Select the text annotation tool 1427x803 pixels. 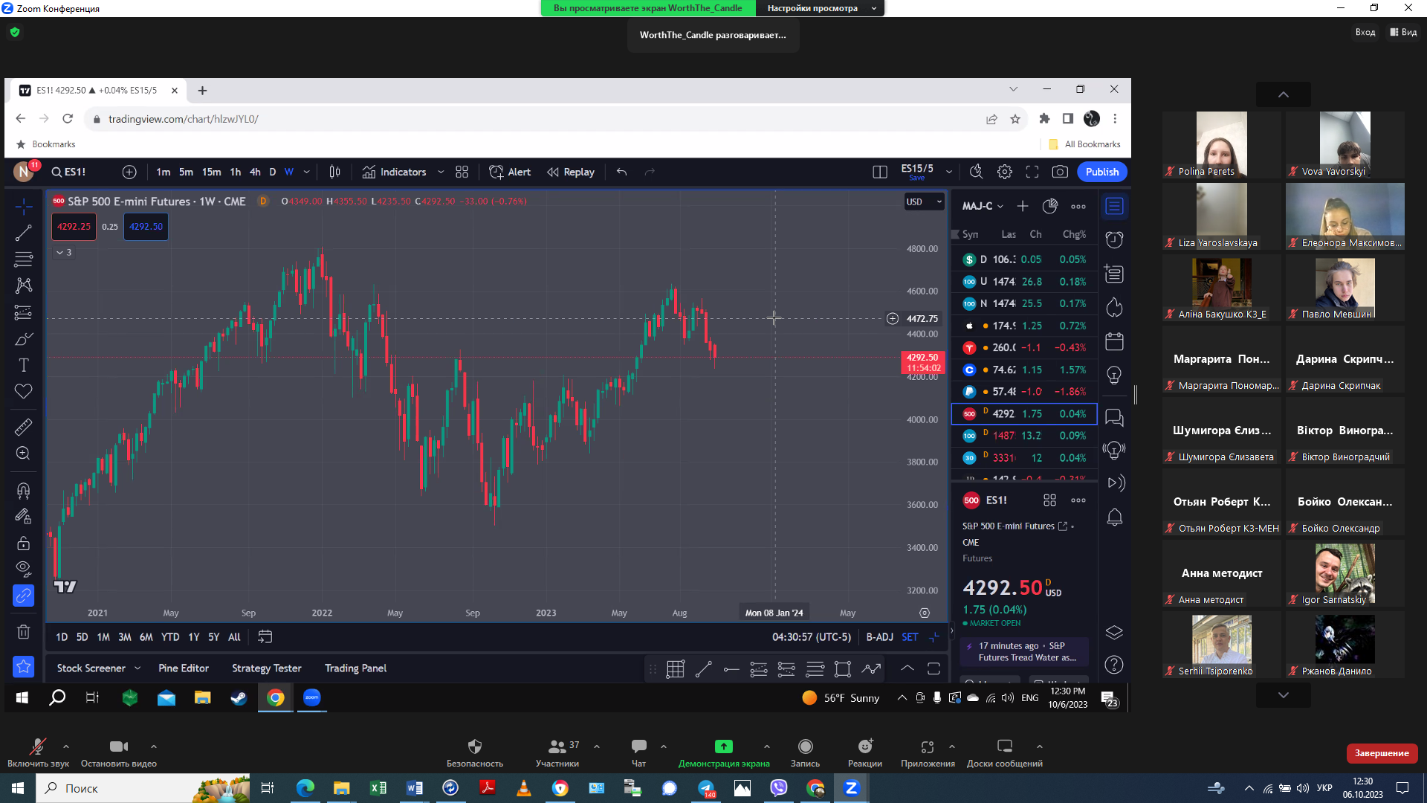click(x=23, y=365)
